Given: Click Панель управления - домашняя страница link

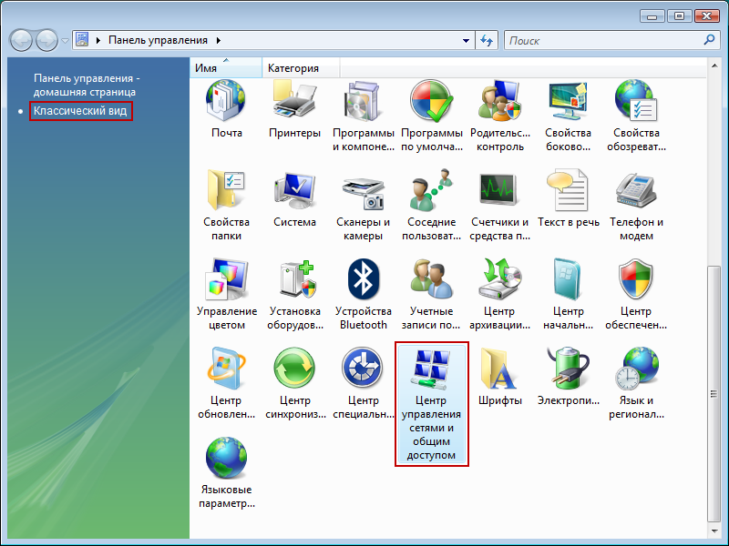Looking at the screenshot, I should pos(87,85).
